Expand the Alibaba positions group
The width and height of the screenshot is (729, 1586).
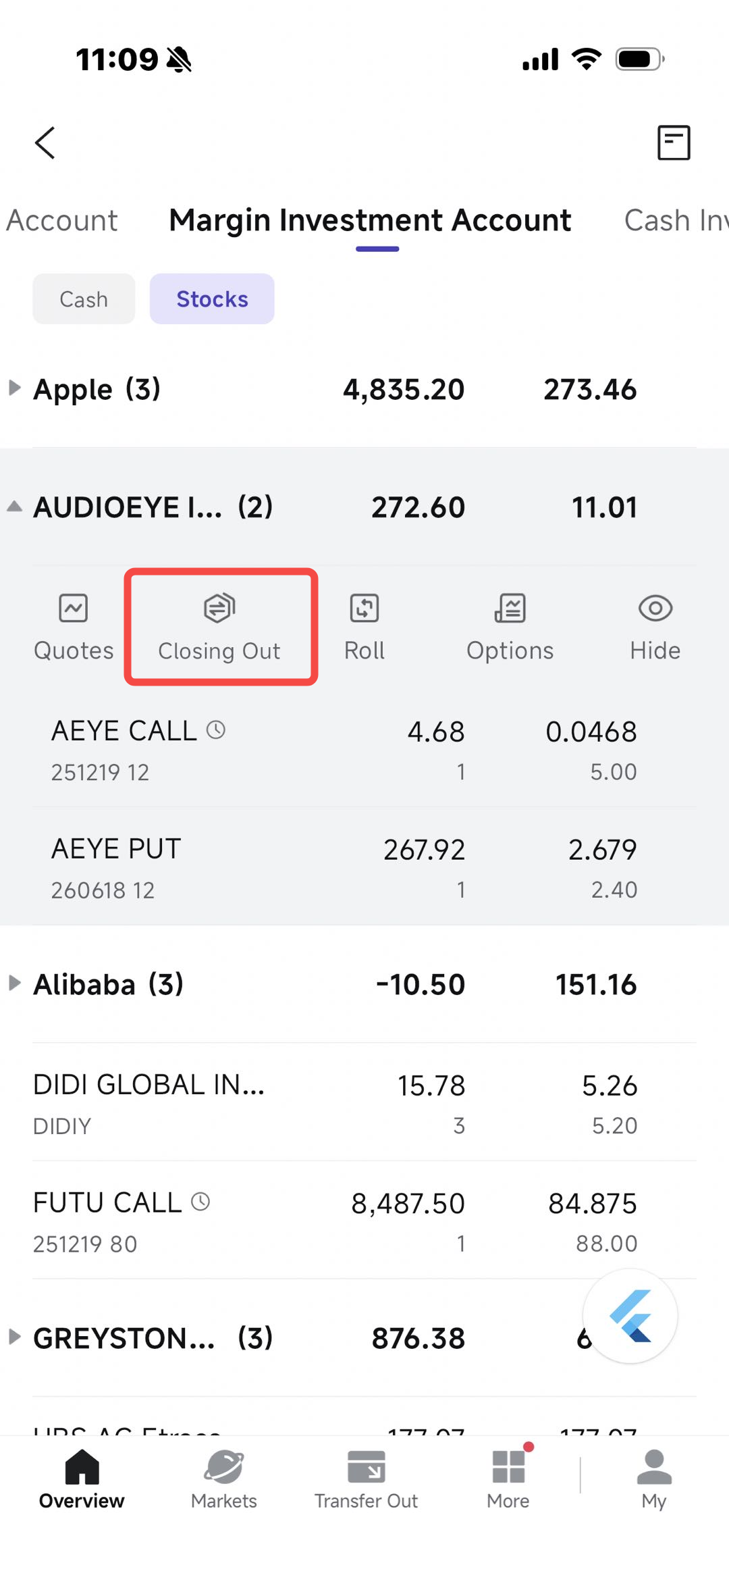tap(15, 983)
